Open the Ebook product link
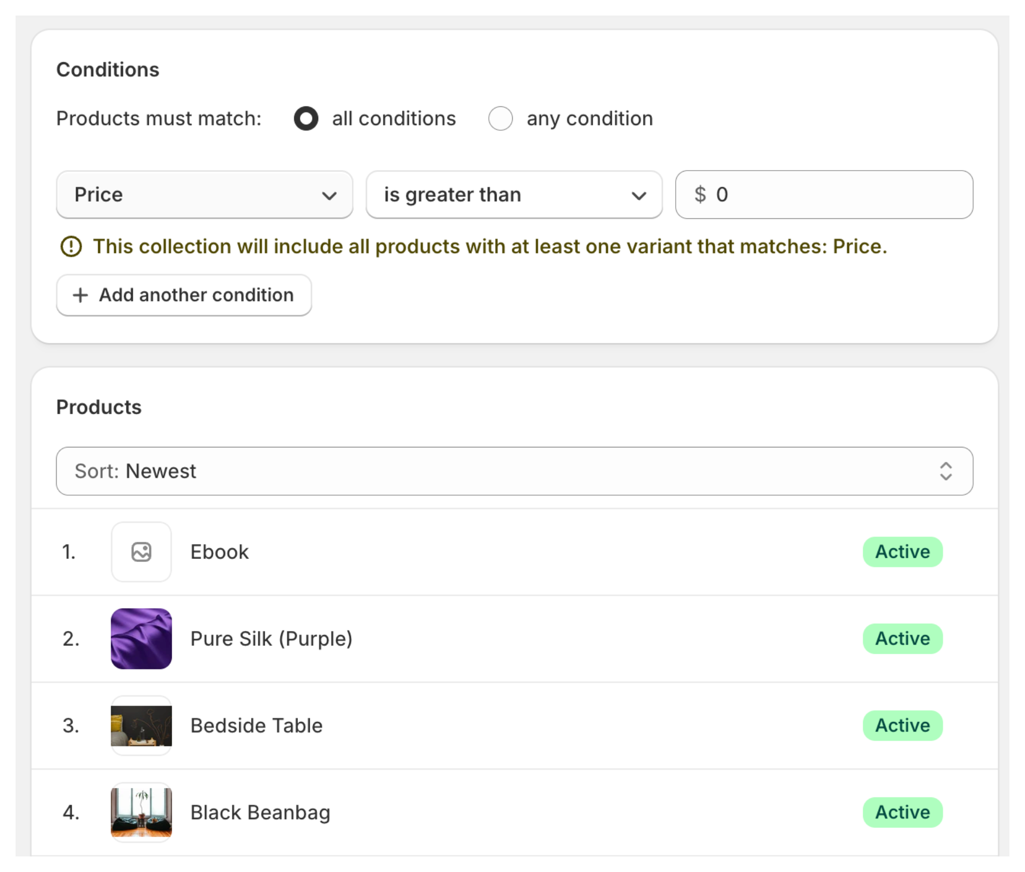Viewport: 1025px width, 872px height. pos(220,552)
